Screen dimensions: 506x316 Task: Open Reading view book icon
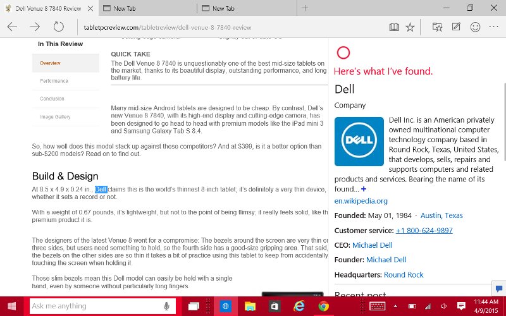tap(393, 27)
